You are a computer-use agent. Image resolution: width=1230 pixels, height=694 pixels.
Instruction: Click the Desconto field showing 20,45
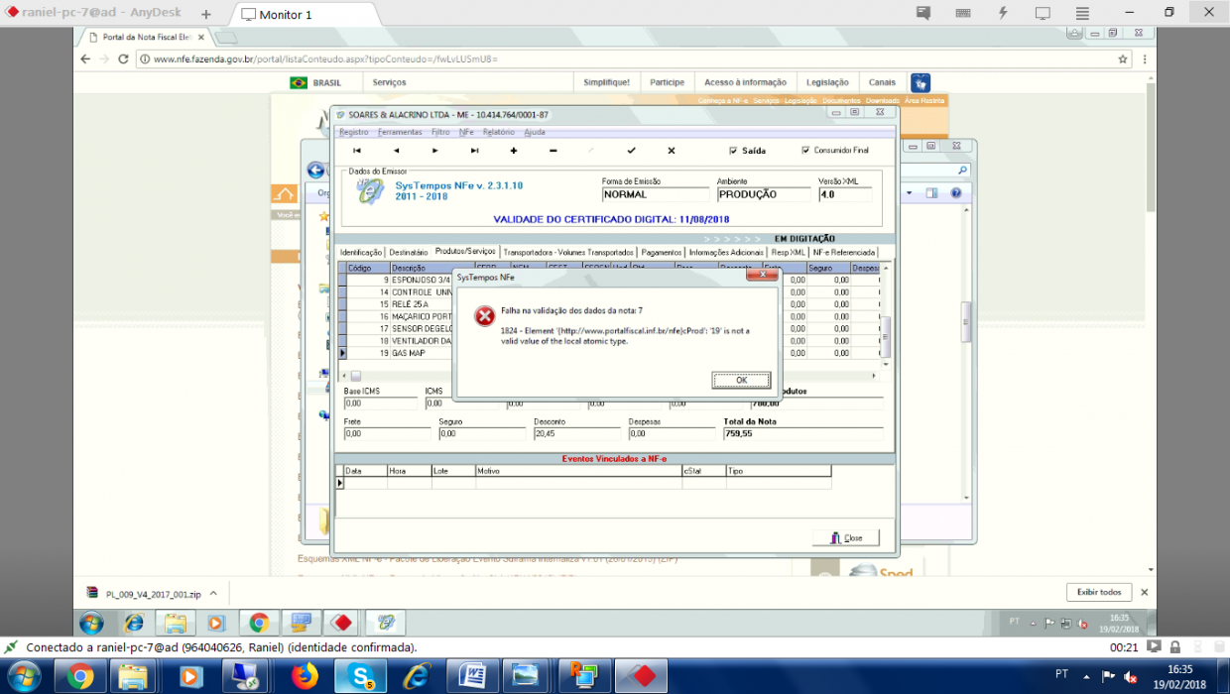click(577, 434)
